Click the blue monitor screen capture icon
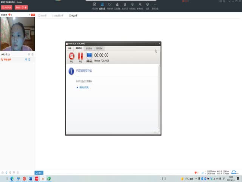The height and width of the screenshot is (182, 242). (89, 56)
